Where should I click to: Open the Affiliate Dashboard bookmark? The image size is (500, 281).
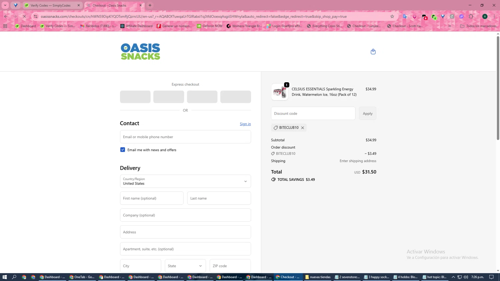(x=136, y=26)
